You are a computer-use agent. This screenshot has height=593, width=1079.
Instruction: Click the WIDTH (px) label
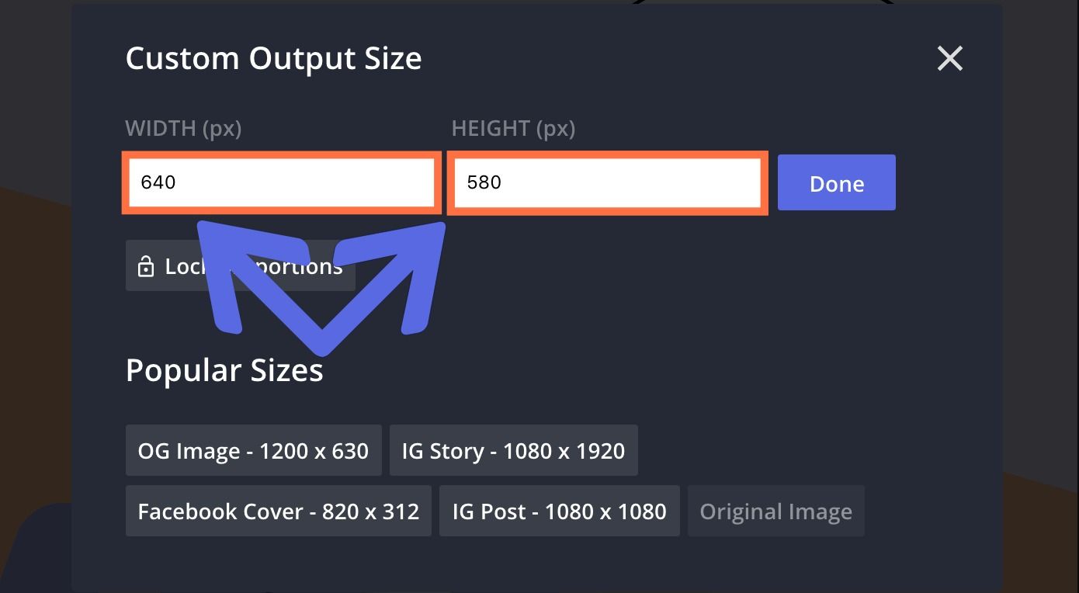[183, 128]
